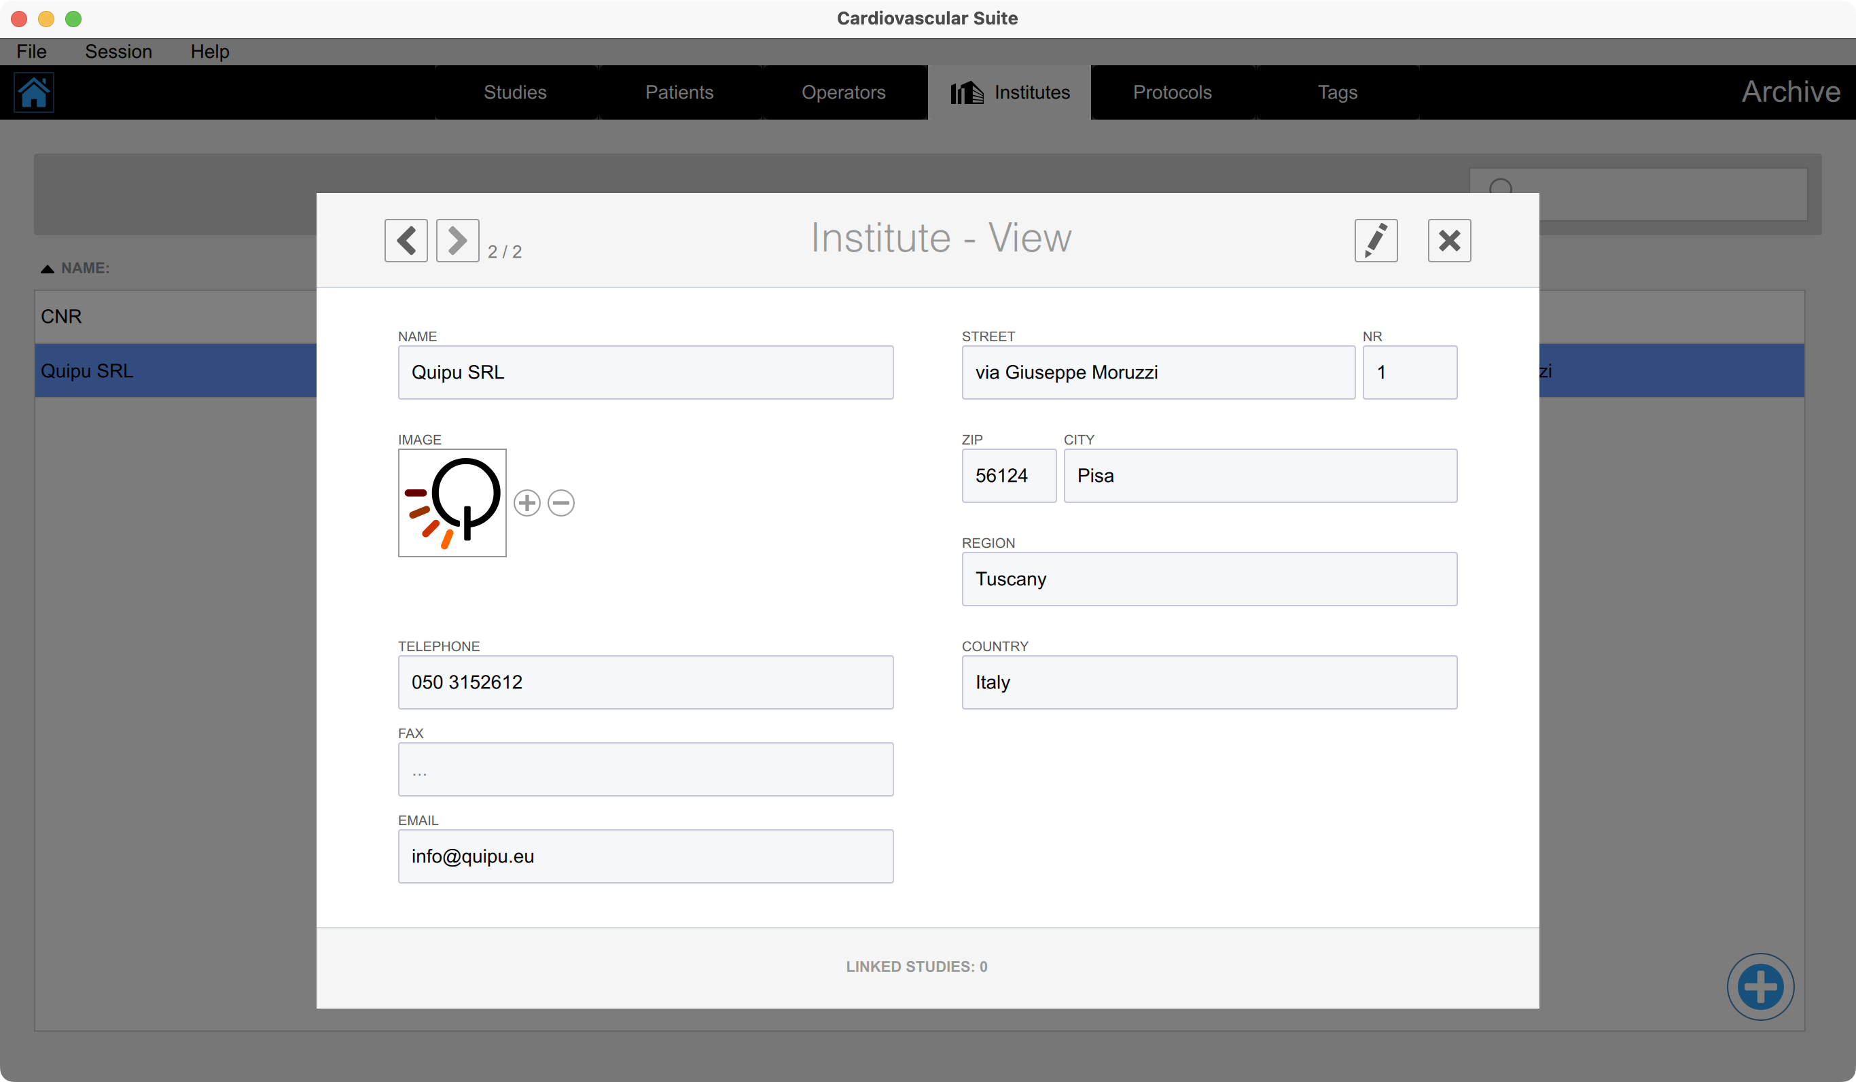The width and height of the screenshot is (1856, 1082).
Task: Click the blue add institute button
Action: coord(1760,986)
